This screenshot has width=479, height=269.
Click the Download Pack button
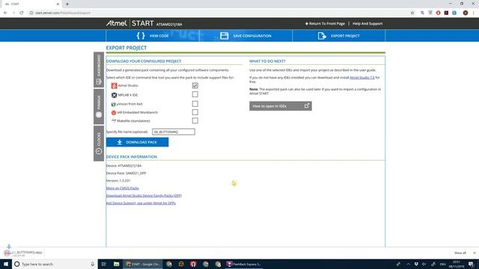[x=137, y=142]
